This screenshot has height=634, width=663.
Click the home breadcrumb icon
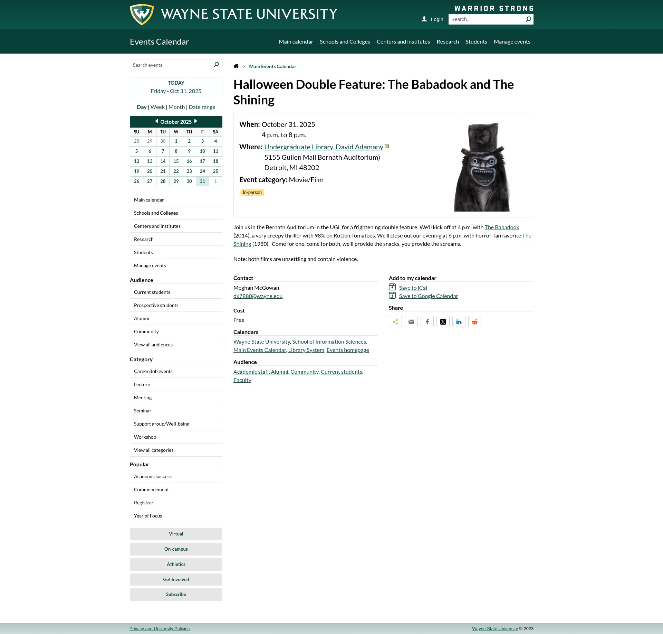coord(236,66)
